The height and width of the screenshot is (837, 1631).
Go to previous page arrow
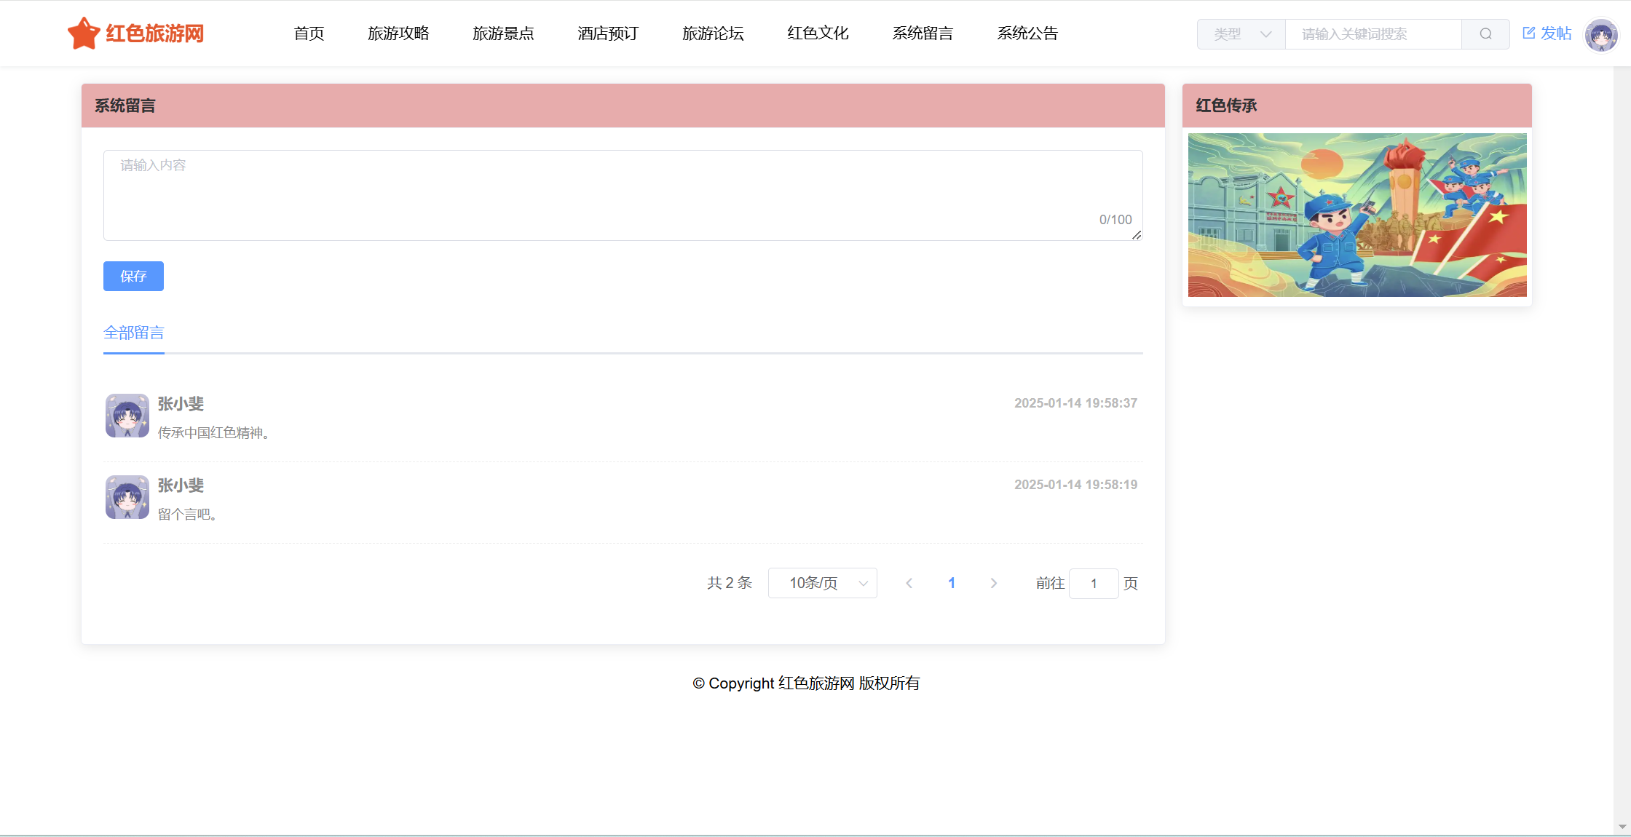909,583
